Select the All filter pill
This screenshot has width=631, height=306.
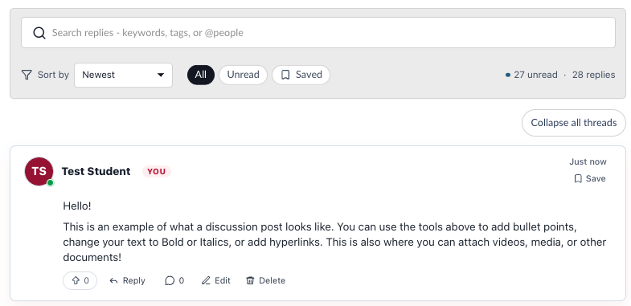(x=201, y=75)
